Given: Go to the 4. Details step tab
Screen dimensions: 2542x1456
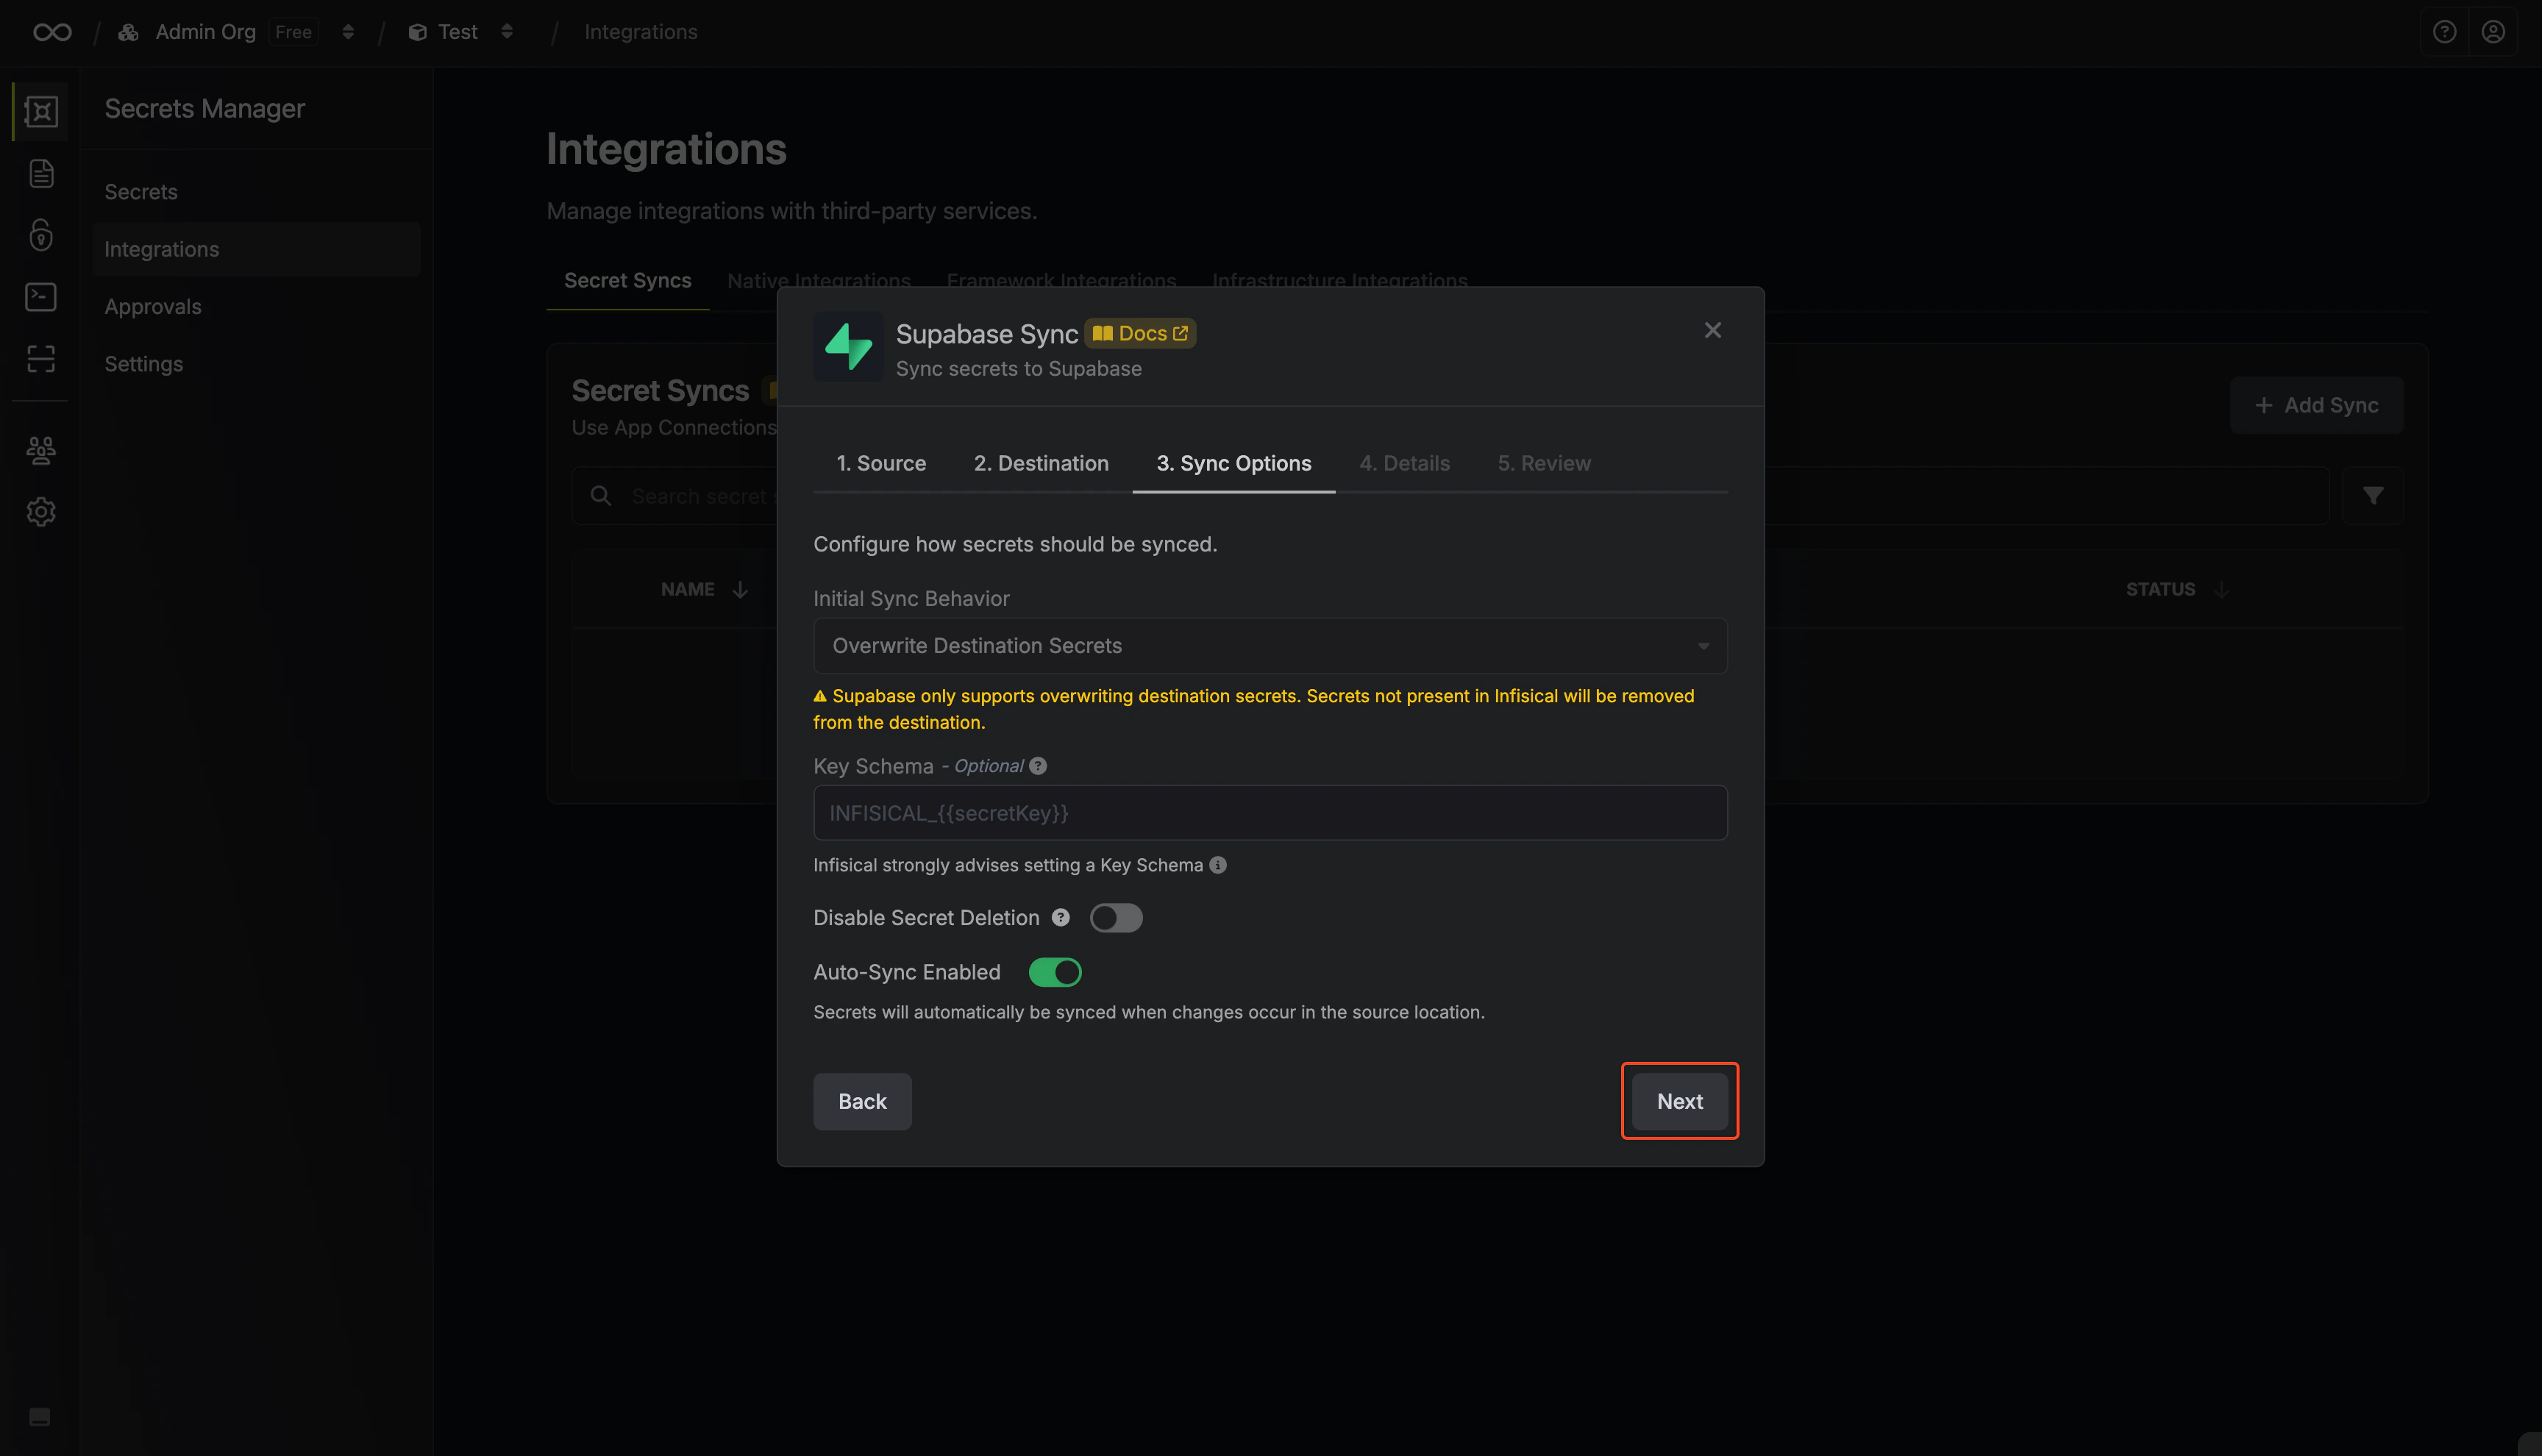Looking at the screenshot, I should click(1404, 463).
